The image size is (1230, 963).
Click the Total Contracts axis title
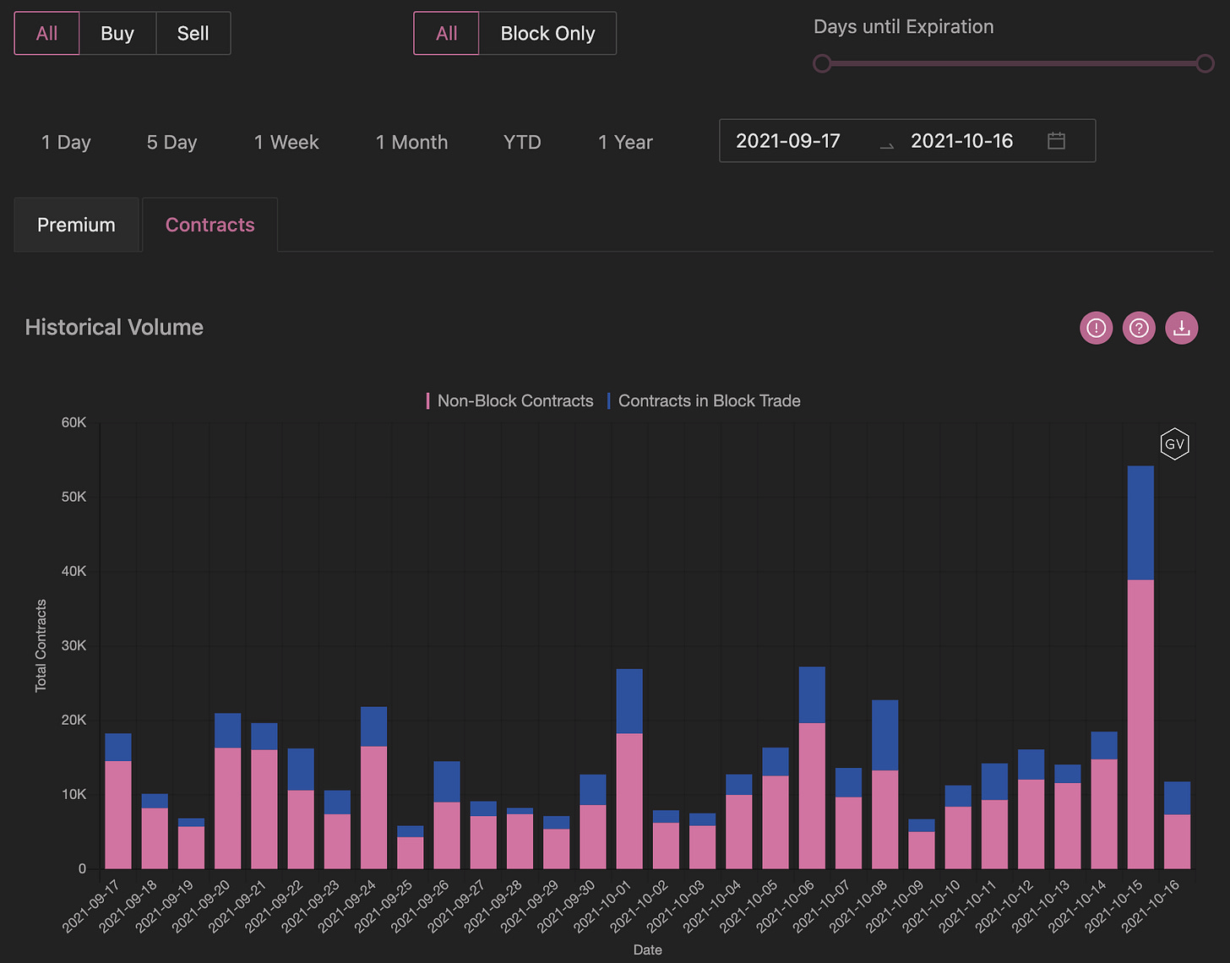click(x=41, y=646)
